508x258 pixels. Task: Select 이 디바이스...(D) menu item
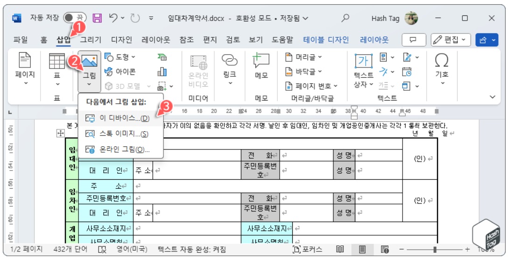point(120,118)
